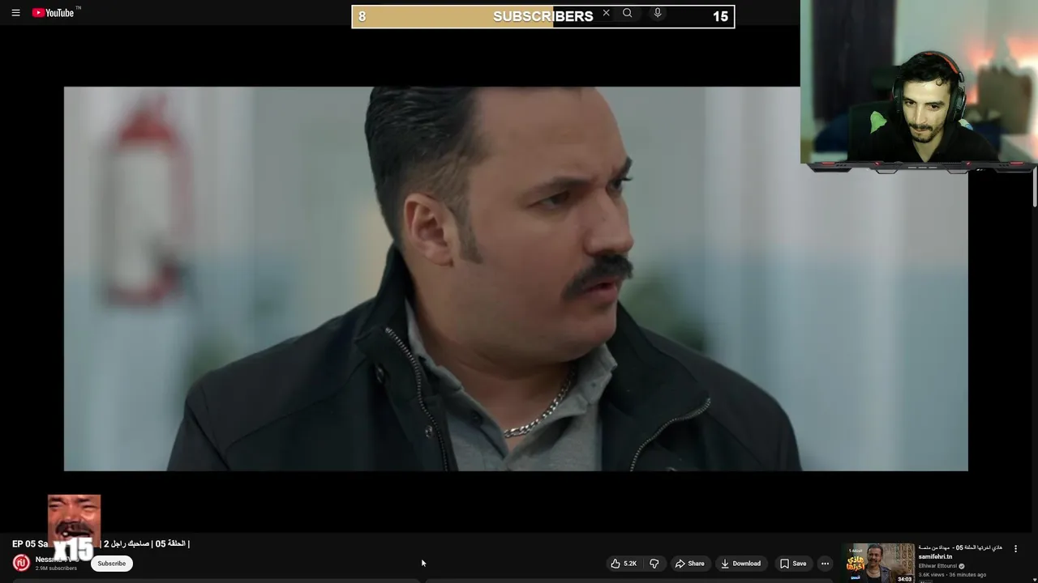Clear the search box with X
The height and width of the screenshot is (583, 1038).
tap(606, 13)
